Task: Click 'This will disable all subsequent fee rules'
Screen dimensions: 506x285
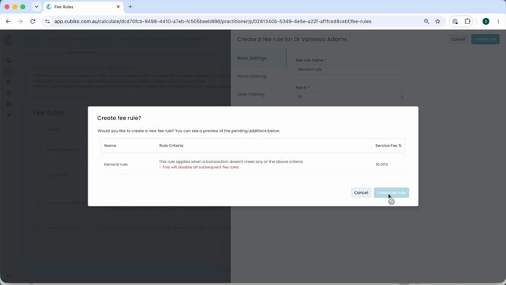Action: [199, 167]
